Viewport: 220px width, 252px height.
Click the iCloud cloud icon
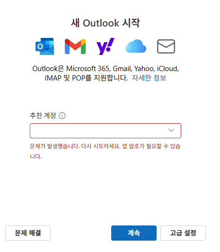pos(136,46)
